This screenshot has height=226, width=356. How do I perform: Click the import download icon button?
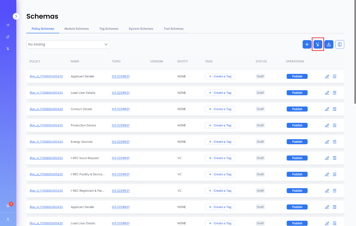(329, 44)
